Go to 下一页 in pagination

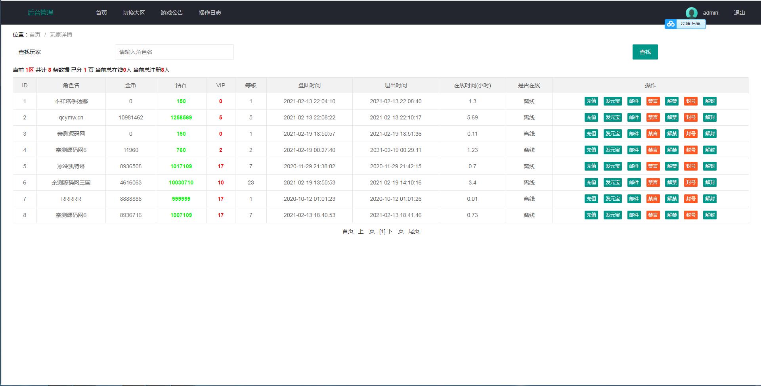pos(395,231)
